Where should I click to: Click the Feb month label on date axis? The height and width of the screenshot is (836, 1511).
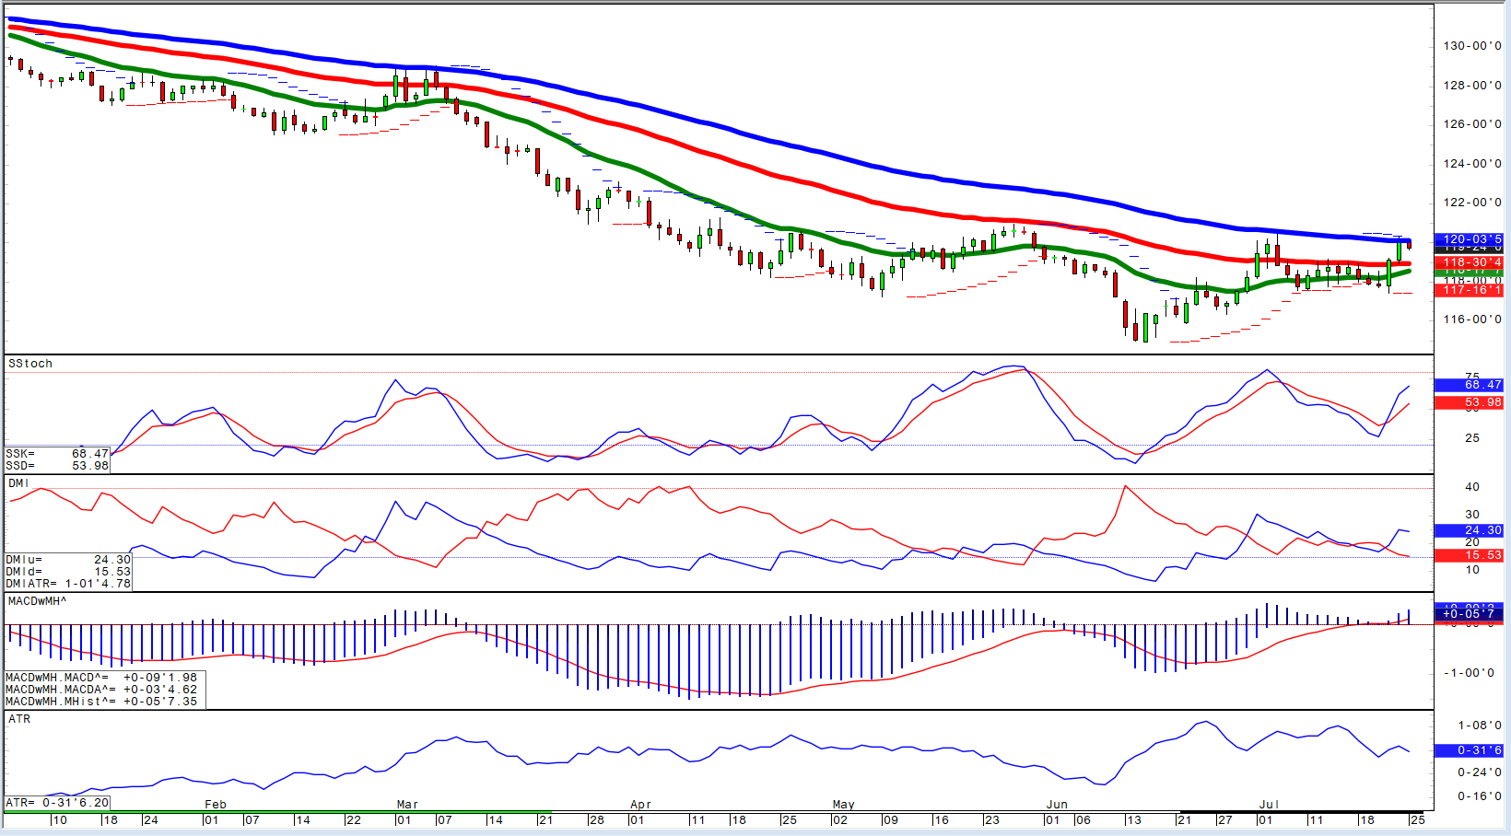pos(216,805)
